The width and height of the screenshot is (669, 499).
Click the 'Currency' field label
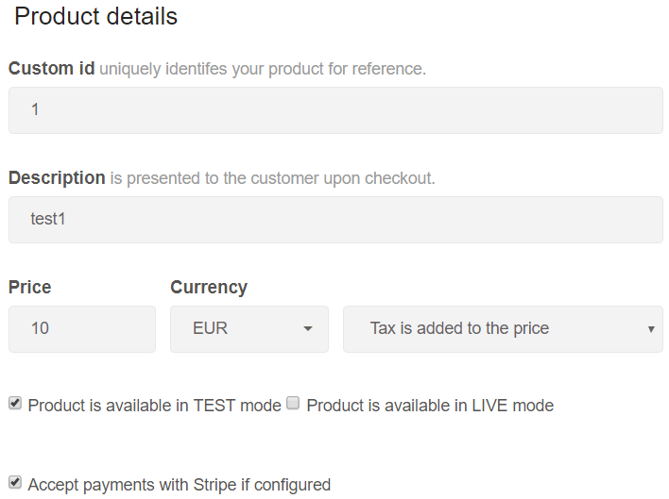click(x=209, y=288)
